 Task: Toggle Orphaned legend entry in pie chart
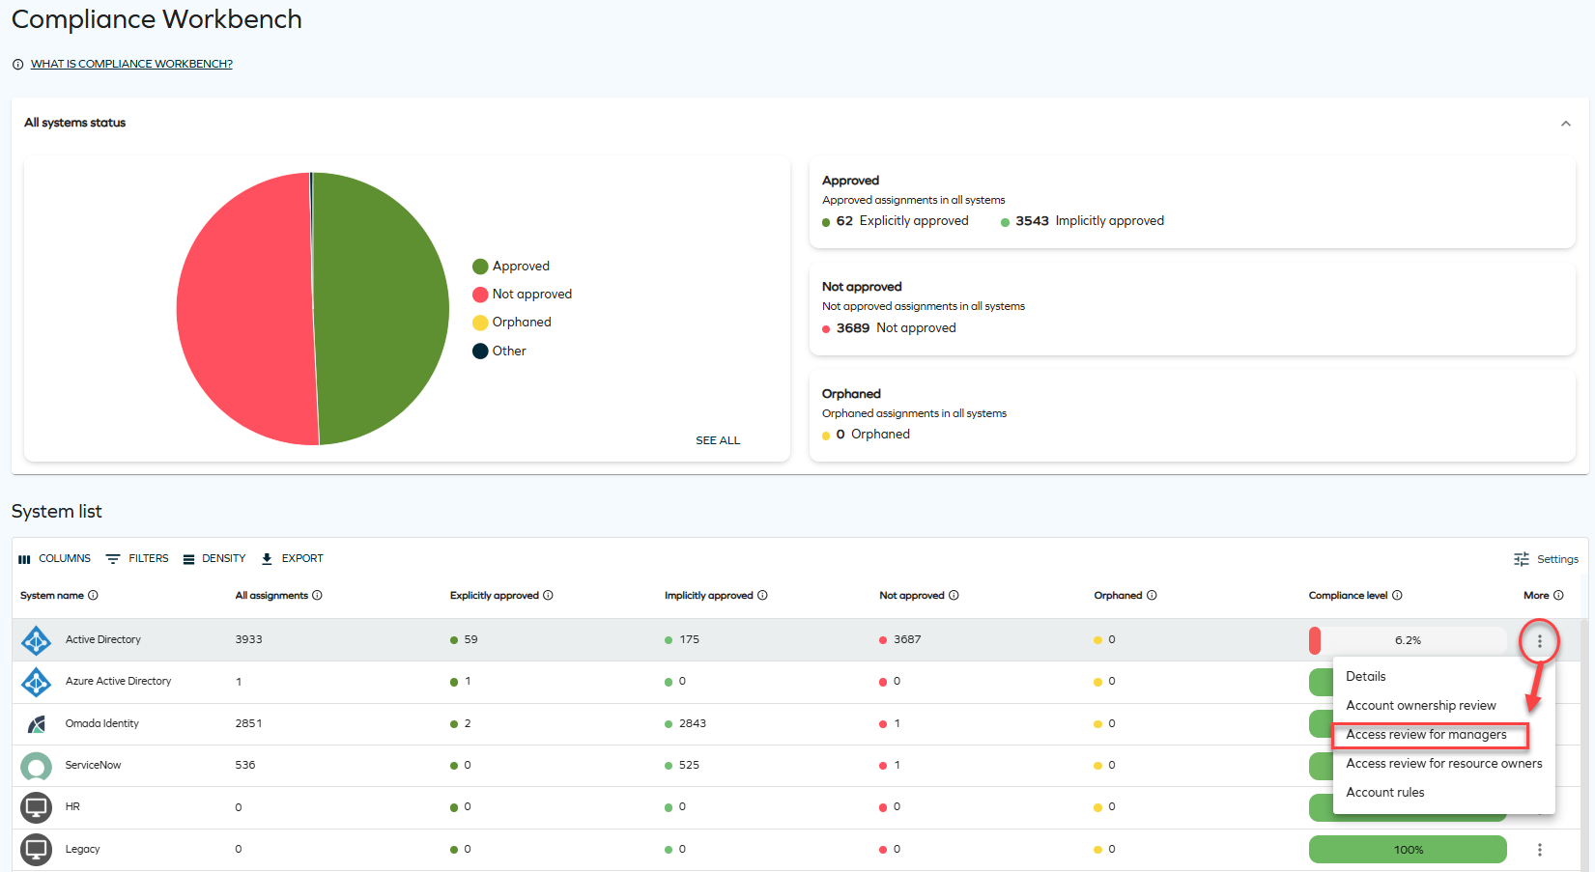(x=512, y=323)
